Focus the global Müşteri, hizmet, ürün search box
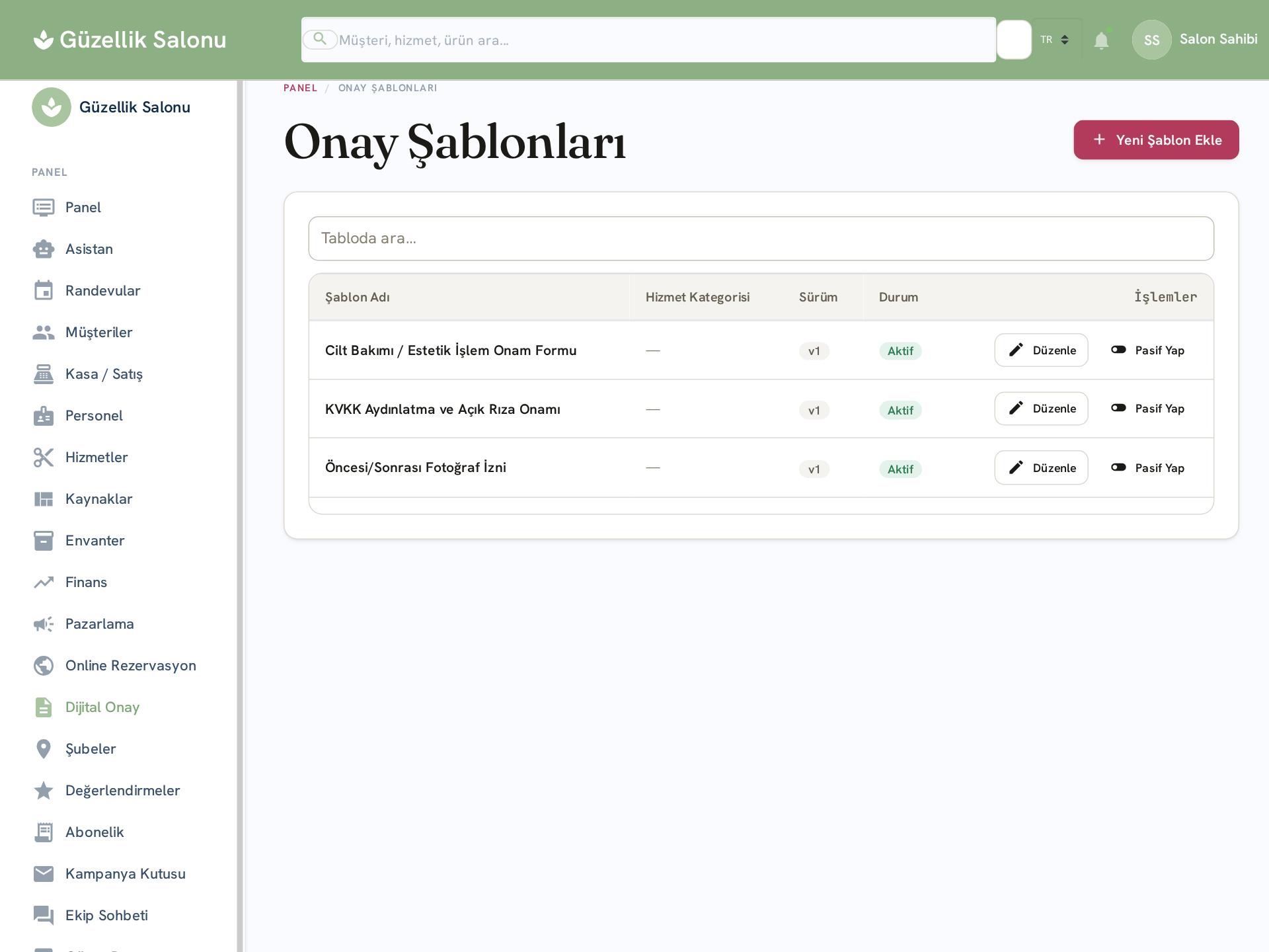This screenshot has height=952, width=1269. tap(648, 40)
